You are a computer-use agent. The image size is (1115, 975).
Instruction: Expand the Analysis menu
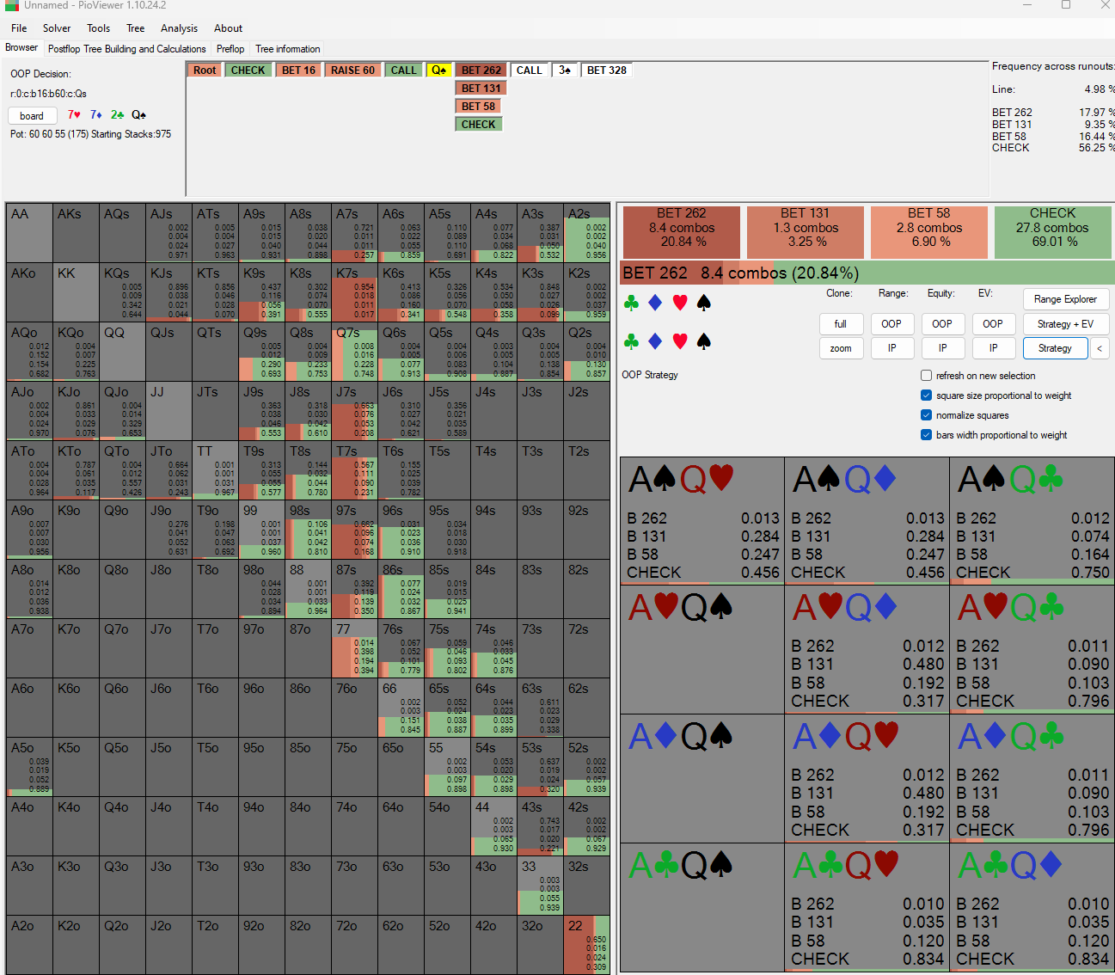coord(179,28)
